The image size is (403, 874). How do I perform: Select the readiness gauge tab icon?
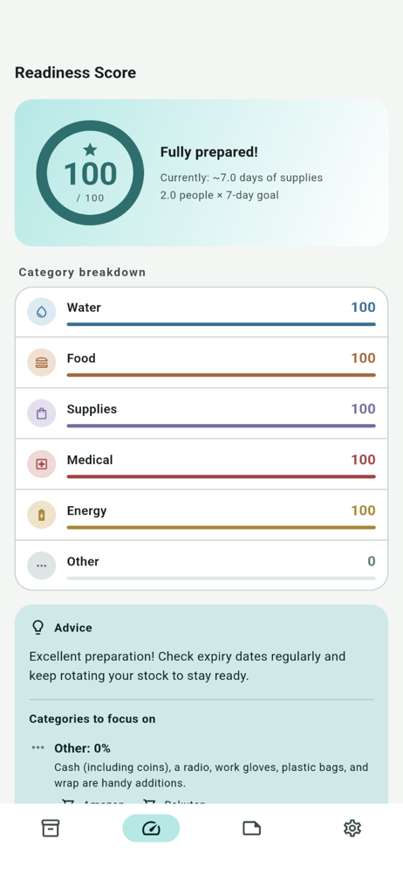(151, 829)
